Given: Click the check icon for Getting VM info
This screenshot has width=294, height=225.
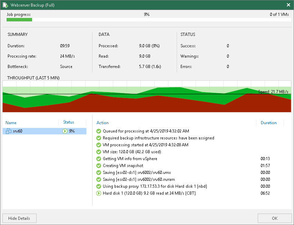Looking at the screenshot, I should 99,159.
